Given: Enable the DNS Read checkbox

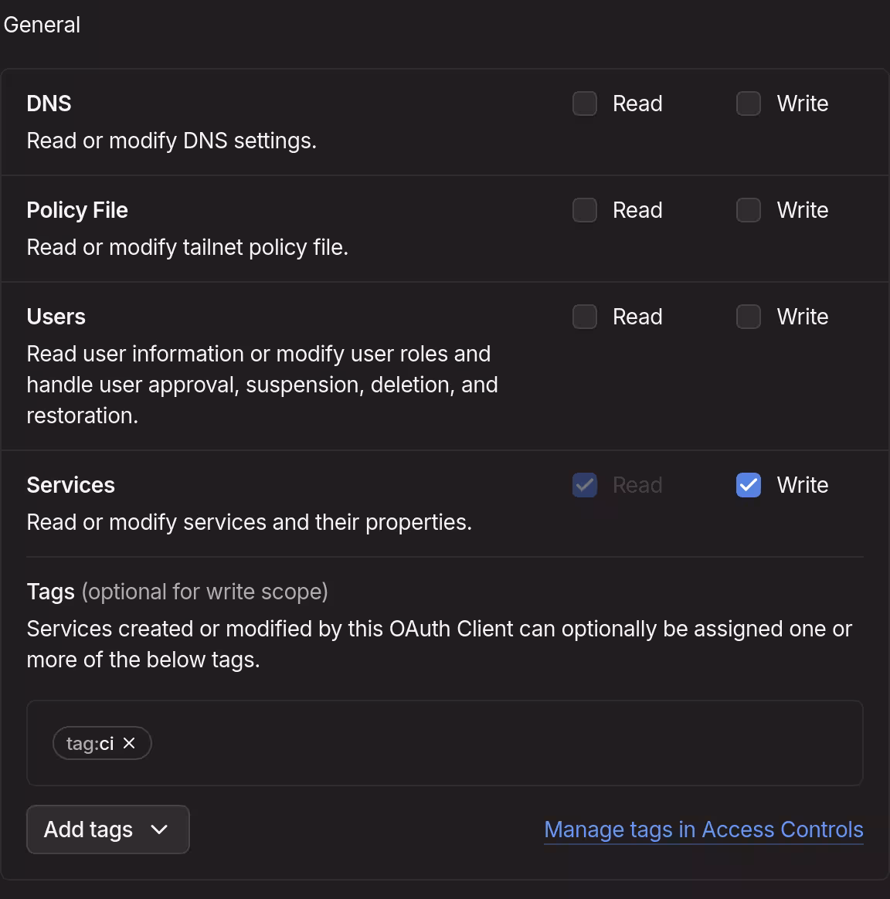Looking at the screenshot, I should (x=585, y=103).
